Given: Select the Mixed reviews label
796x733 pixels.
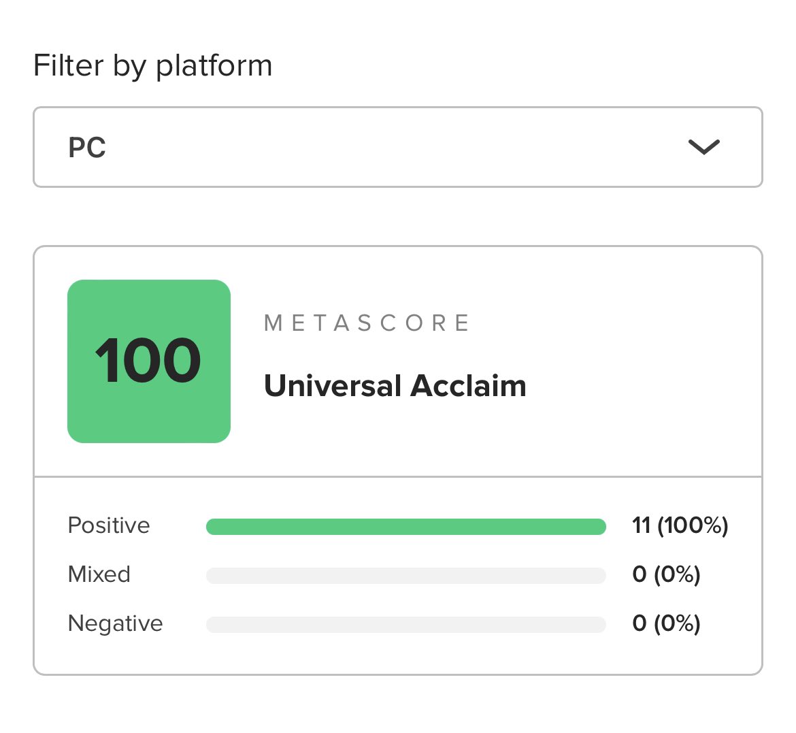Looking at the screenshot, I should pyautogui.click(x=99, y=574).
